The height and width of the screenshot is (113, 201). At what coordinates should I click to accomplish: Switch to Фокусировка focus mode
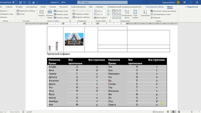(x=158, y=112)
